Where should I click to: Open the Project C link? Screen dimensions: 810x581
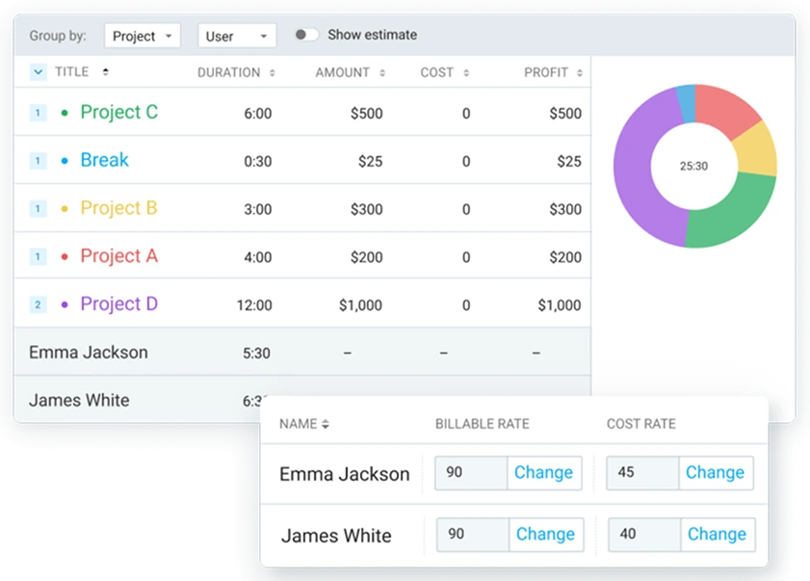pyautogui.click(x=119, y=112)
